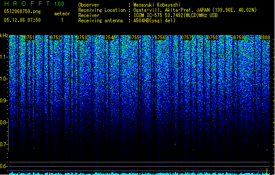Viewport: 275px width, 175px height.
Task: Click the meteor count value 1
Action: pos(62,20)
